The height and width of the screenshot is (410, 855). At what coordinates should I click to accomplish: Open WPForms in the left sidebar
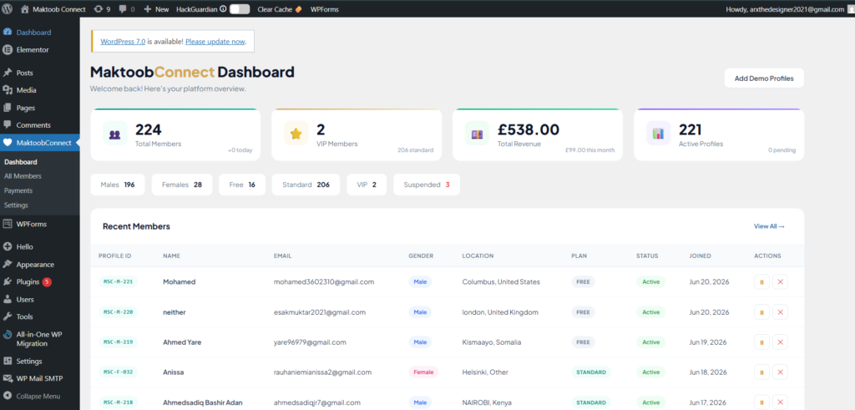40,224
